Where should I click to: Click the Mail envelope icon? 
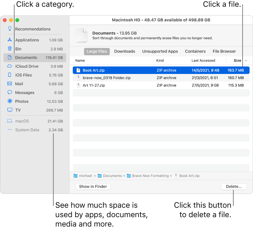point(10,84)
